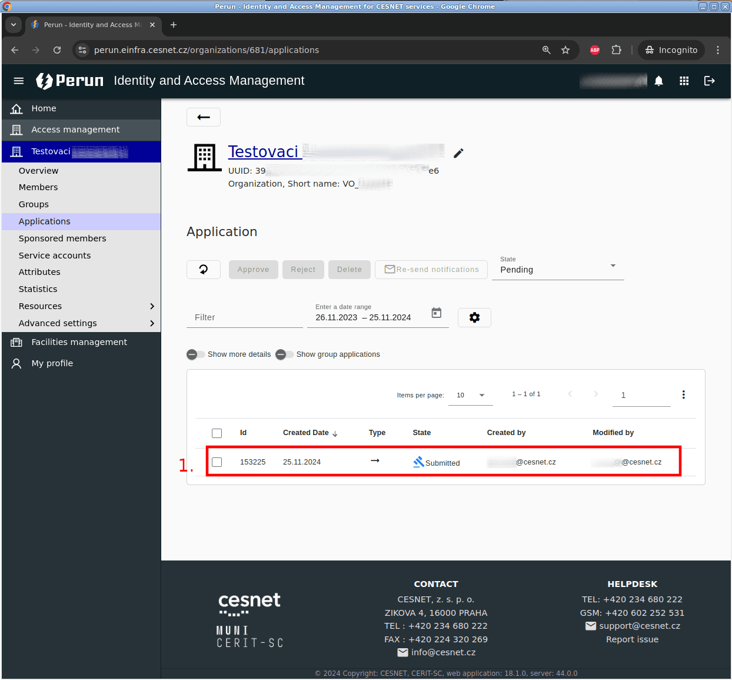Screen dimensions: 732x680
Task: Bookmark this page with the star
Action: pos(565,50)
